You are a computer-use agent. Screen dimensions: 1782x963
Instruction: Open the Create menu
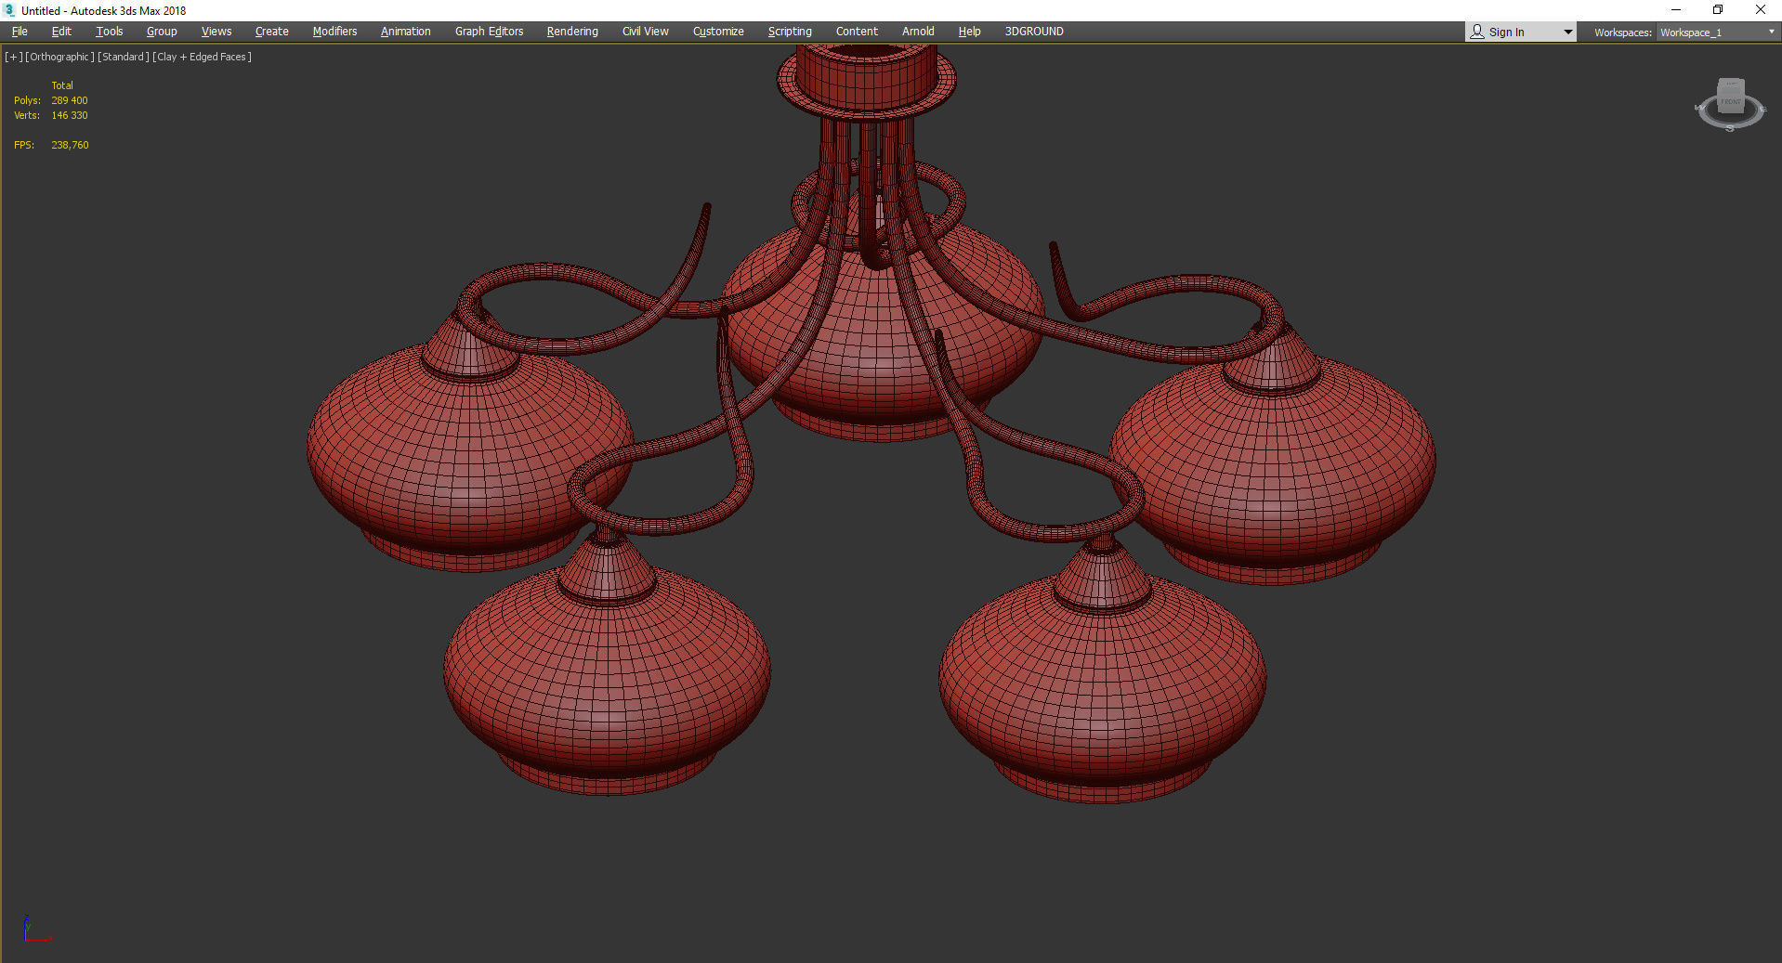pyautogui.click(x=272, y=32)
